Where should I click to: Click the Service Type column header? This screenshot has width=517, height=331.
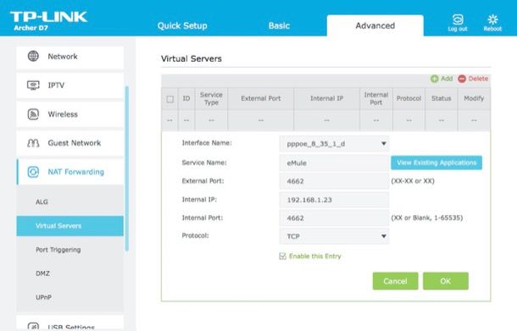pyautogui.click(x=211, y=98)
